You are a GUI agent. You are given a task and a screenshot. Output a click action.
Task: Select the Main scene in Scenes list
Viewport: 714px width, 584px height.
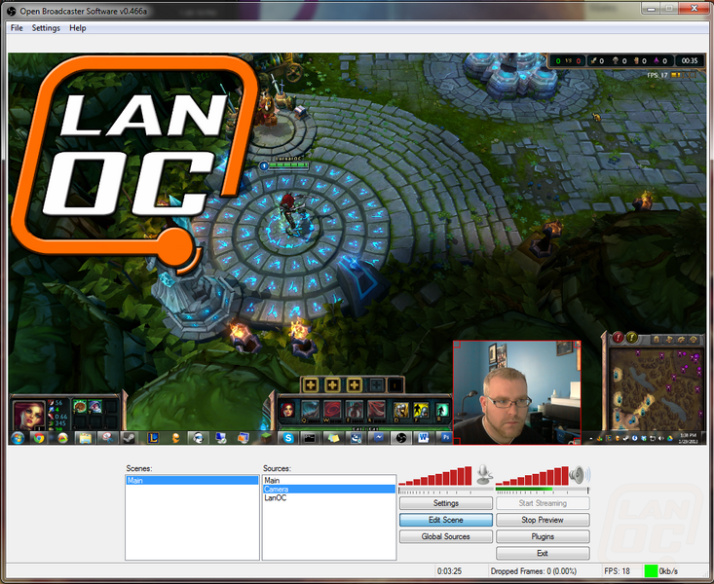coord(192,480)
